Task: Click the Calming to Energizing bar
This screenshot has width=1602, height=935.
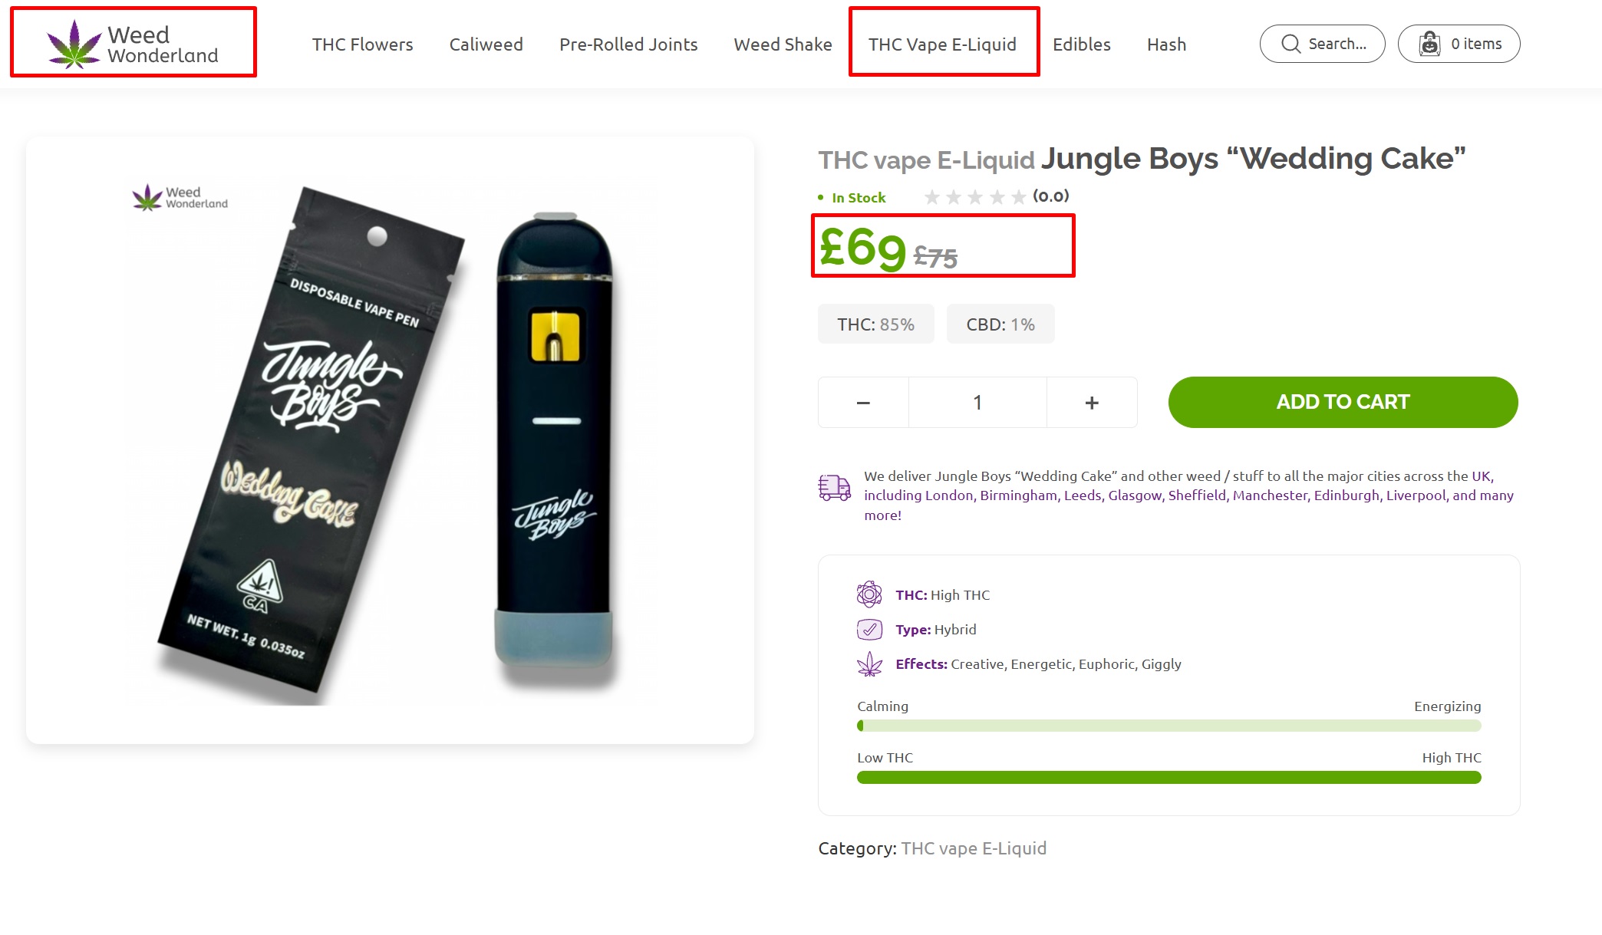Action: pyautogui.click(x=1169, y=726)
